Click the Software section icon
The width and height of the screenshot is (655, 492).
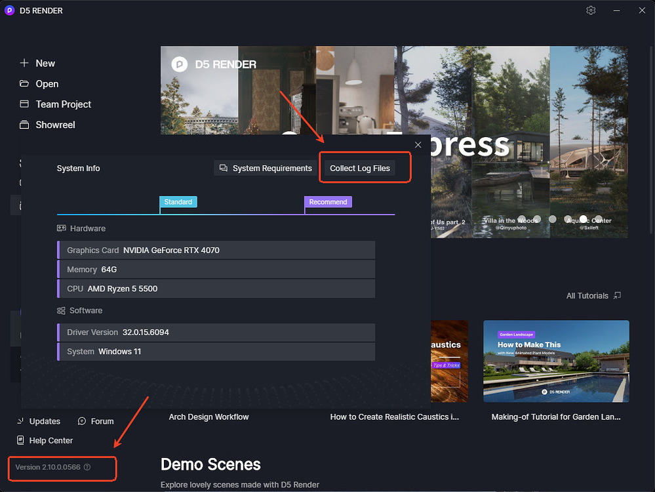coord(62,310)
